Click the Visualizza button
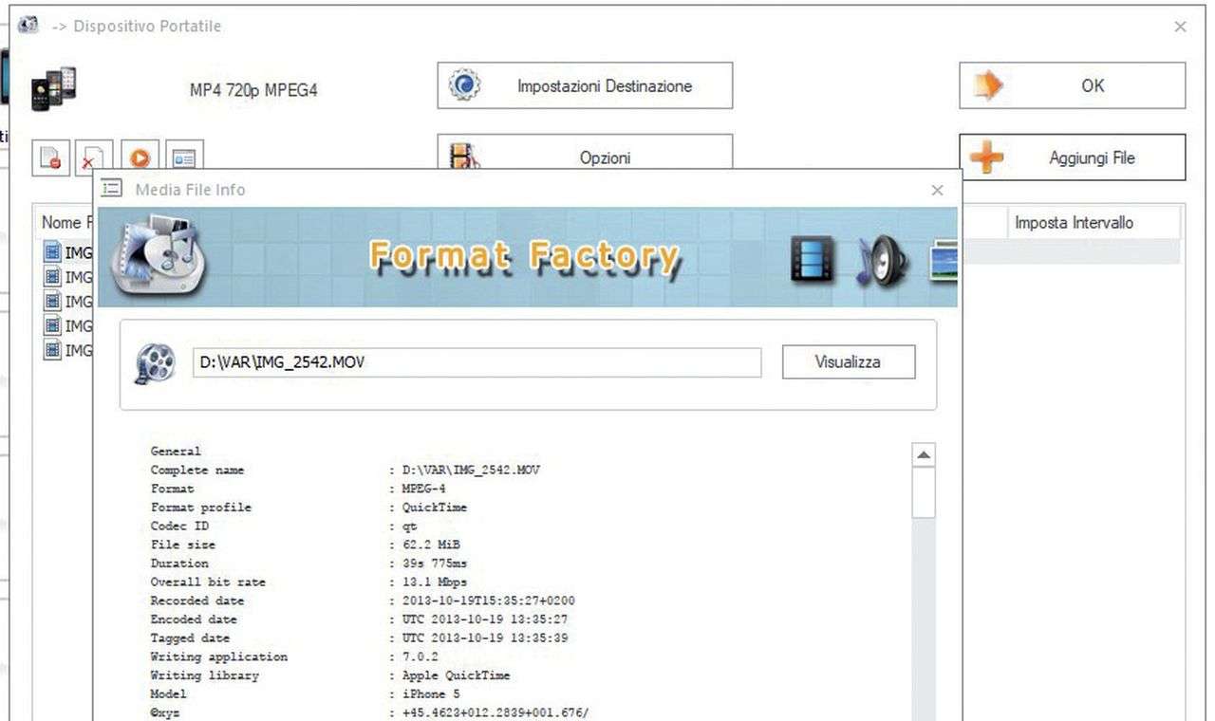The width and height of the screenshot is (1215, 721). [x=849, y=361]
